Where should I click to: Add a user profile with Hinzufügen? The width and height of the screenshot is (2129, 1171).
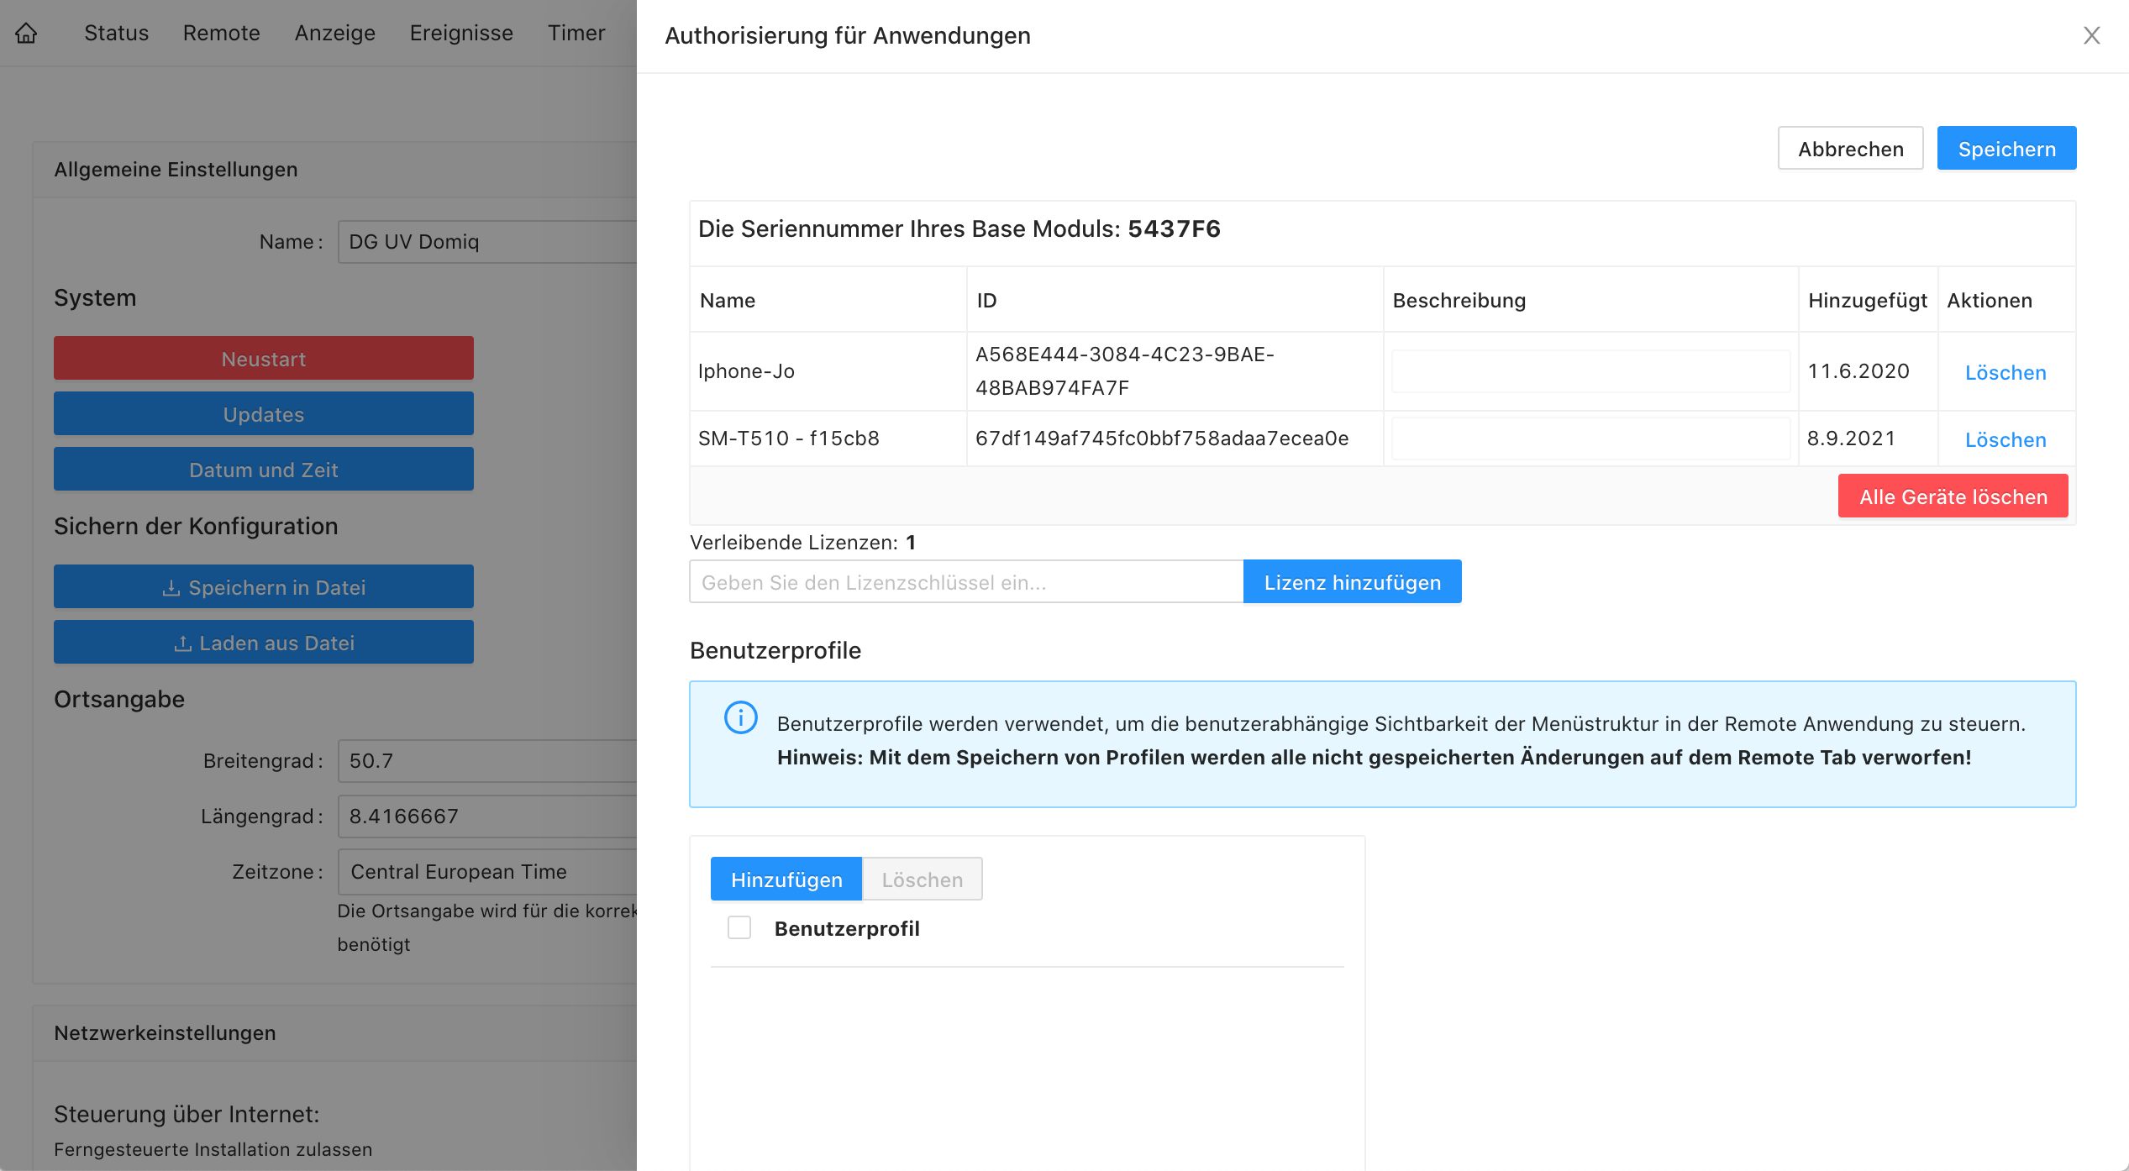point(786,880)
